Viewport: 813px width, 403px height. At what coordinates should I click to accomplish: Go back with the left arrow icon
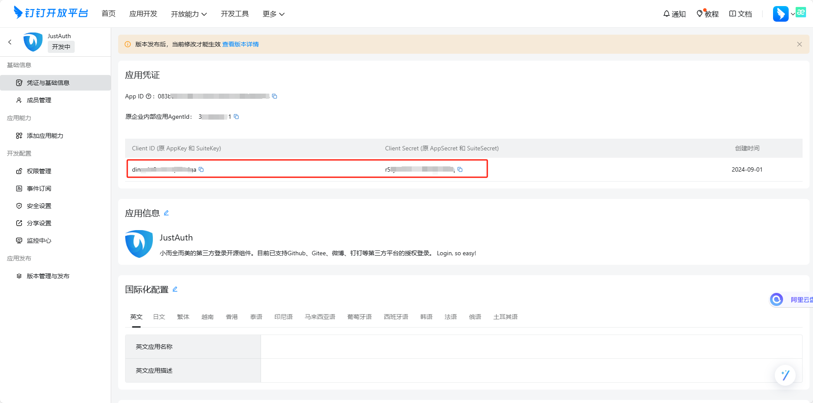pos(10,42)
